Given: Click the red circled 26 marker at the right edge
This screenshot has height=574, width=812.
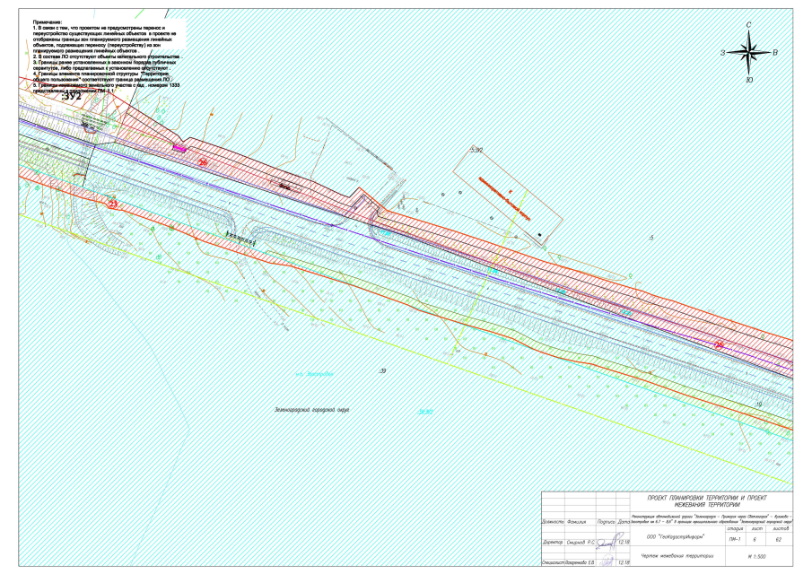Looking at the screenshot, I should (718, 344).
